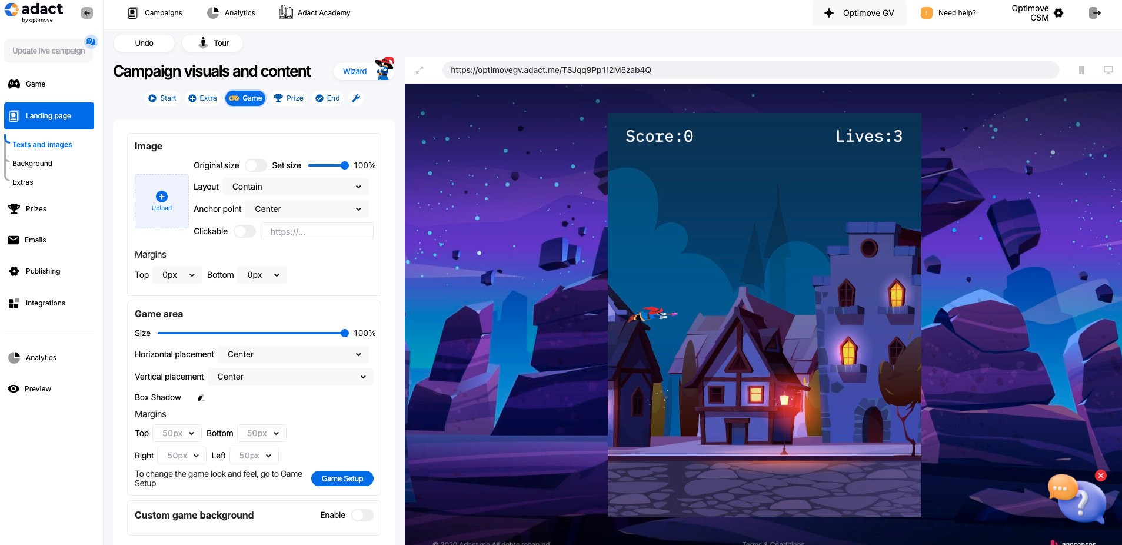Screen dimensions: 1122x545
Task: Click the logout icon
Action: 1095,13
